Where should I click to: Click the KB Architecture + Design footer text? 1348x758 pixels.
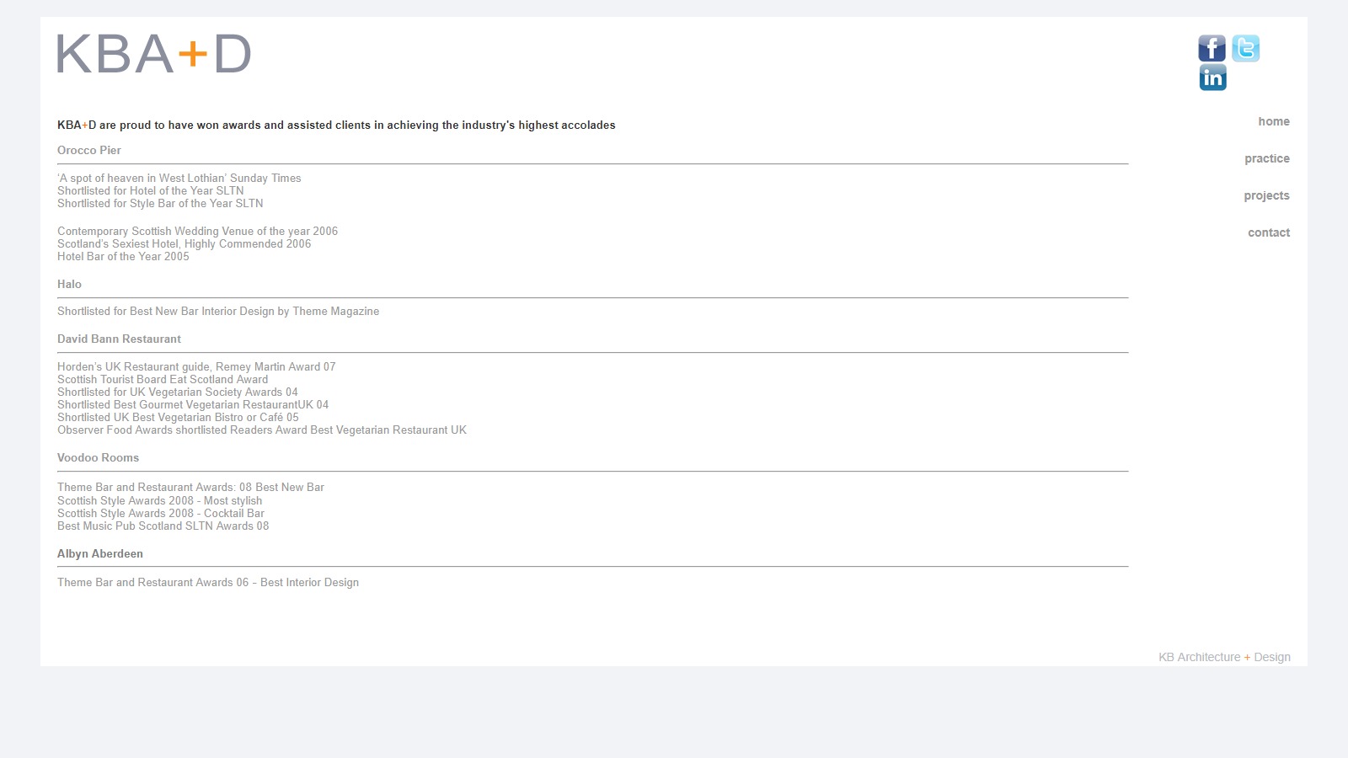1224,657
